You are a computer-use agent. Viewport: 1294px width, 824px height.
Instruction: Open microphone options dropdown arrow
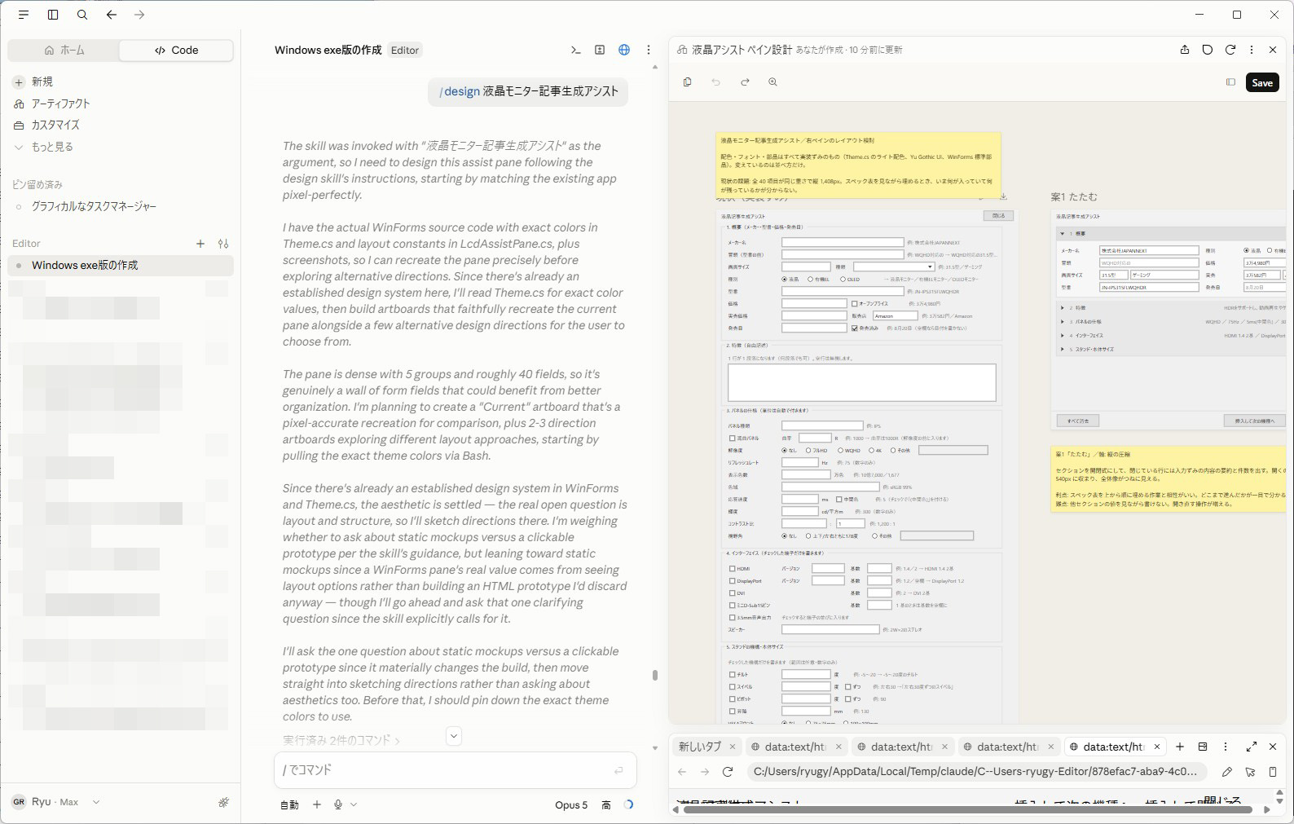(354, 804)
